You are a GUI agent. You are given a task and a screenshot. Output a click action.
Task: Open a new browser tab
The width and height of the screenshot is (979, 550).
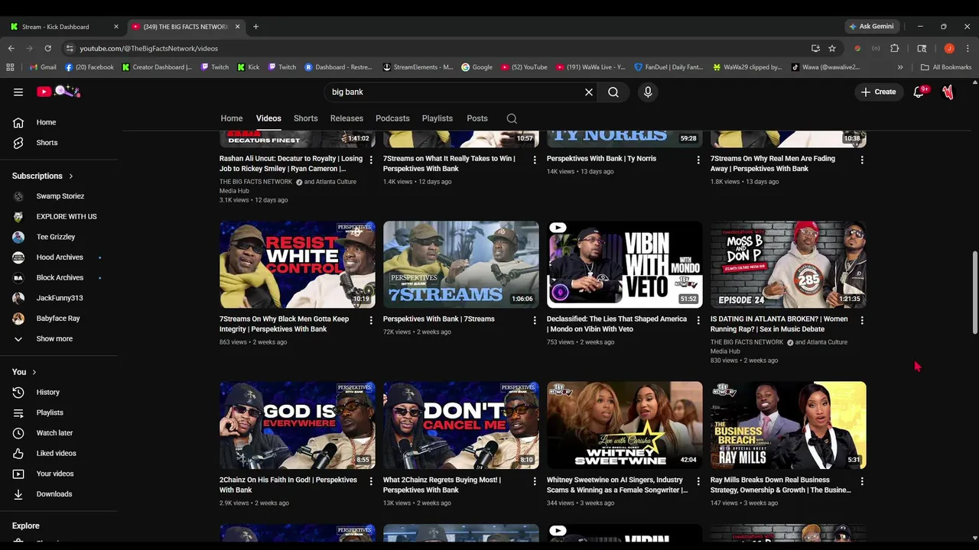[x=255, y=27]
